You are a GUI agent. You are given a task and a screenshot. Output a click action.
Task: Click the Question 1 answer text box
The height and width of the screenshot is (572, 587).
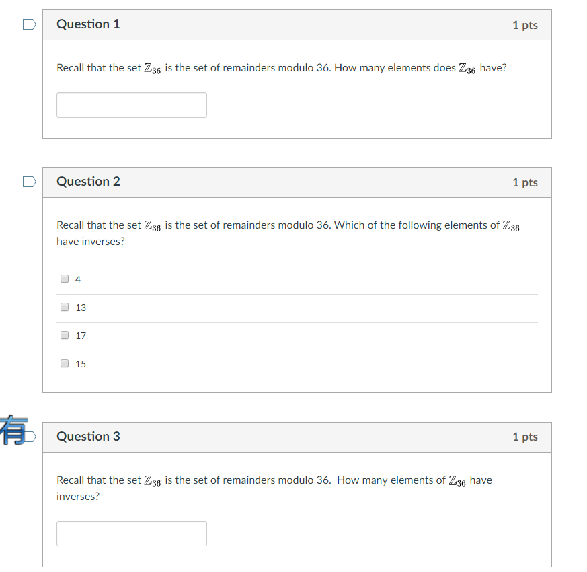point(131,105)
